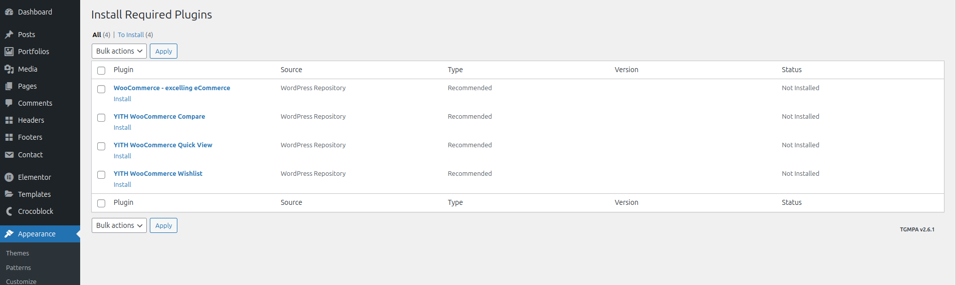Open YITH WooCommerce Quick View link
Viewport: 956px width, 285px height.
tap(163, 145)
